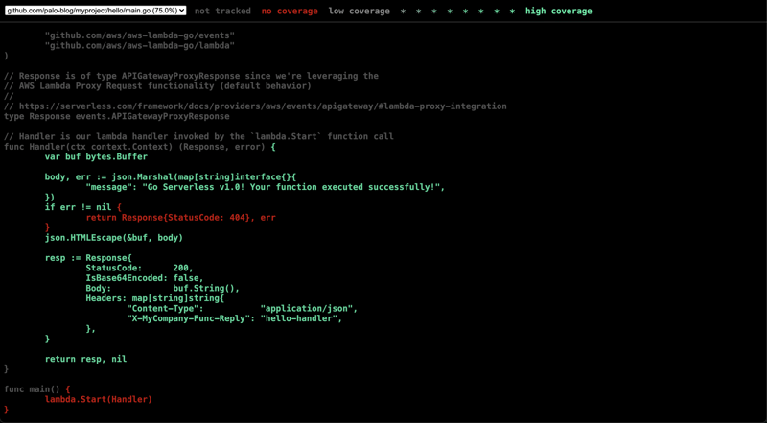Click the 'Headers: map[string]string{' line
The width and height of the screenshot is (767, 423).
[x=155, y=298]
